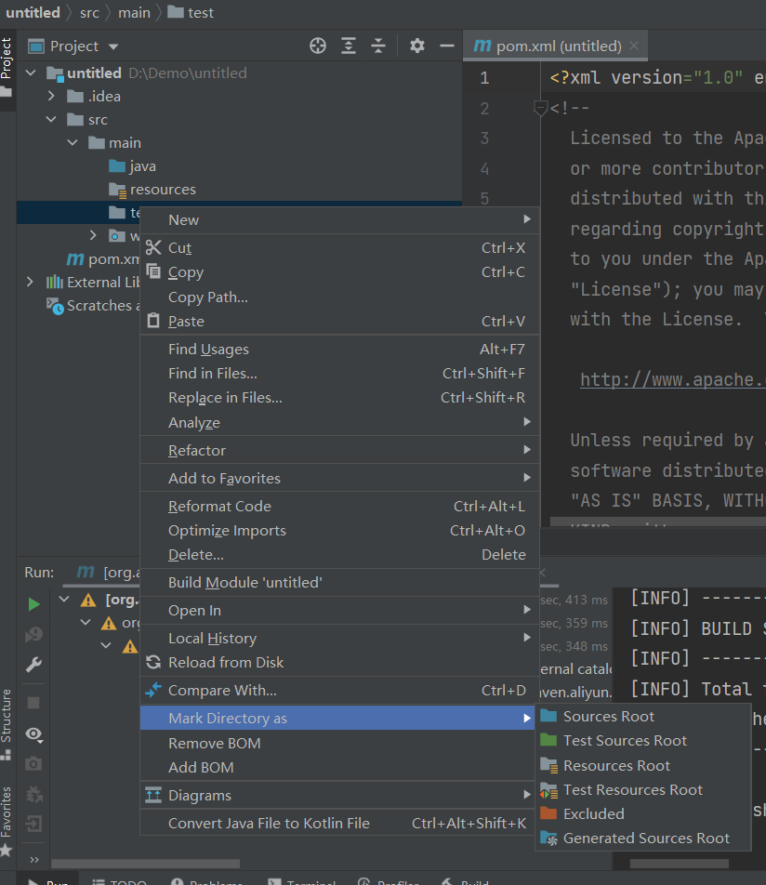
Task: Collapse the src folder node
Action: point(51,120)
